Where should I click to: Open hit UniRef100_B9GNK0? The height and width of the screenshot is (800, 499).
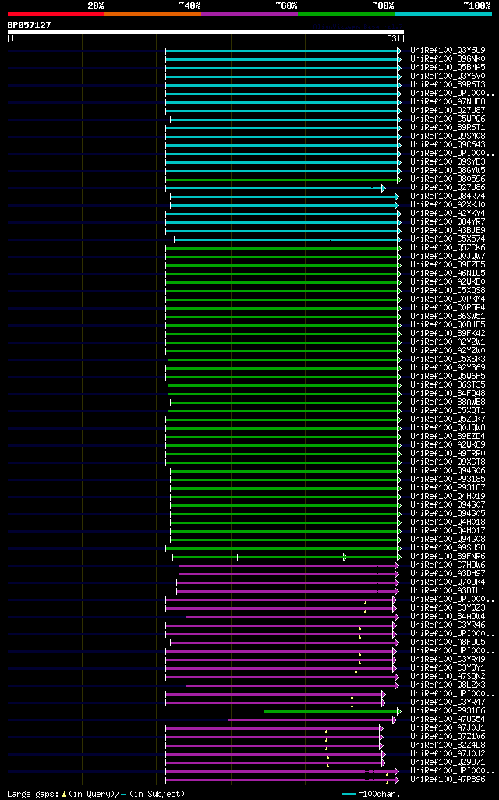(x=448, y=59)
